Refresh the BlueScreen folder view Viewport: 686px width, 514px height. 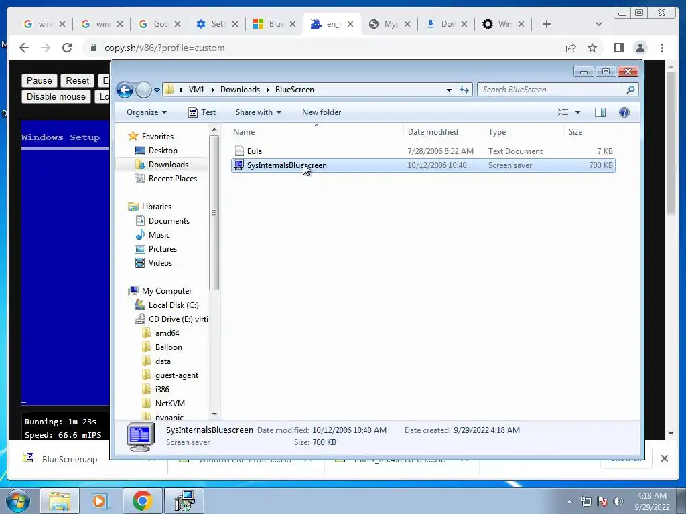464,90
